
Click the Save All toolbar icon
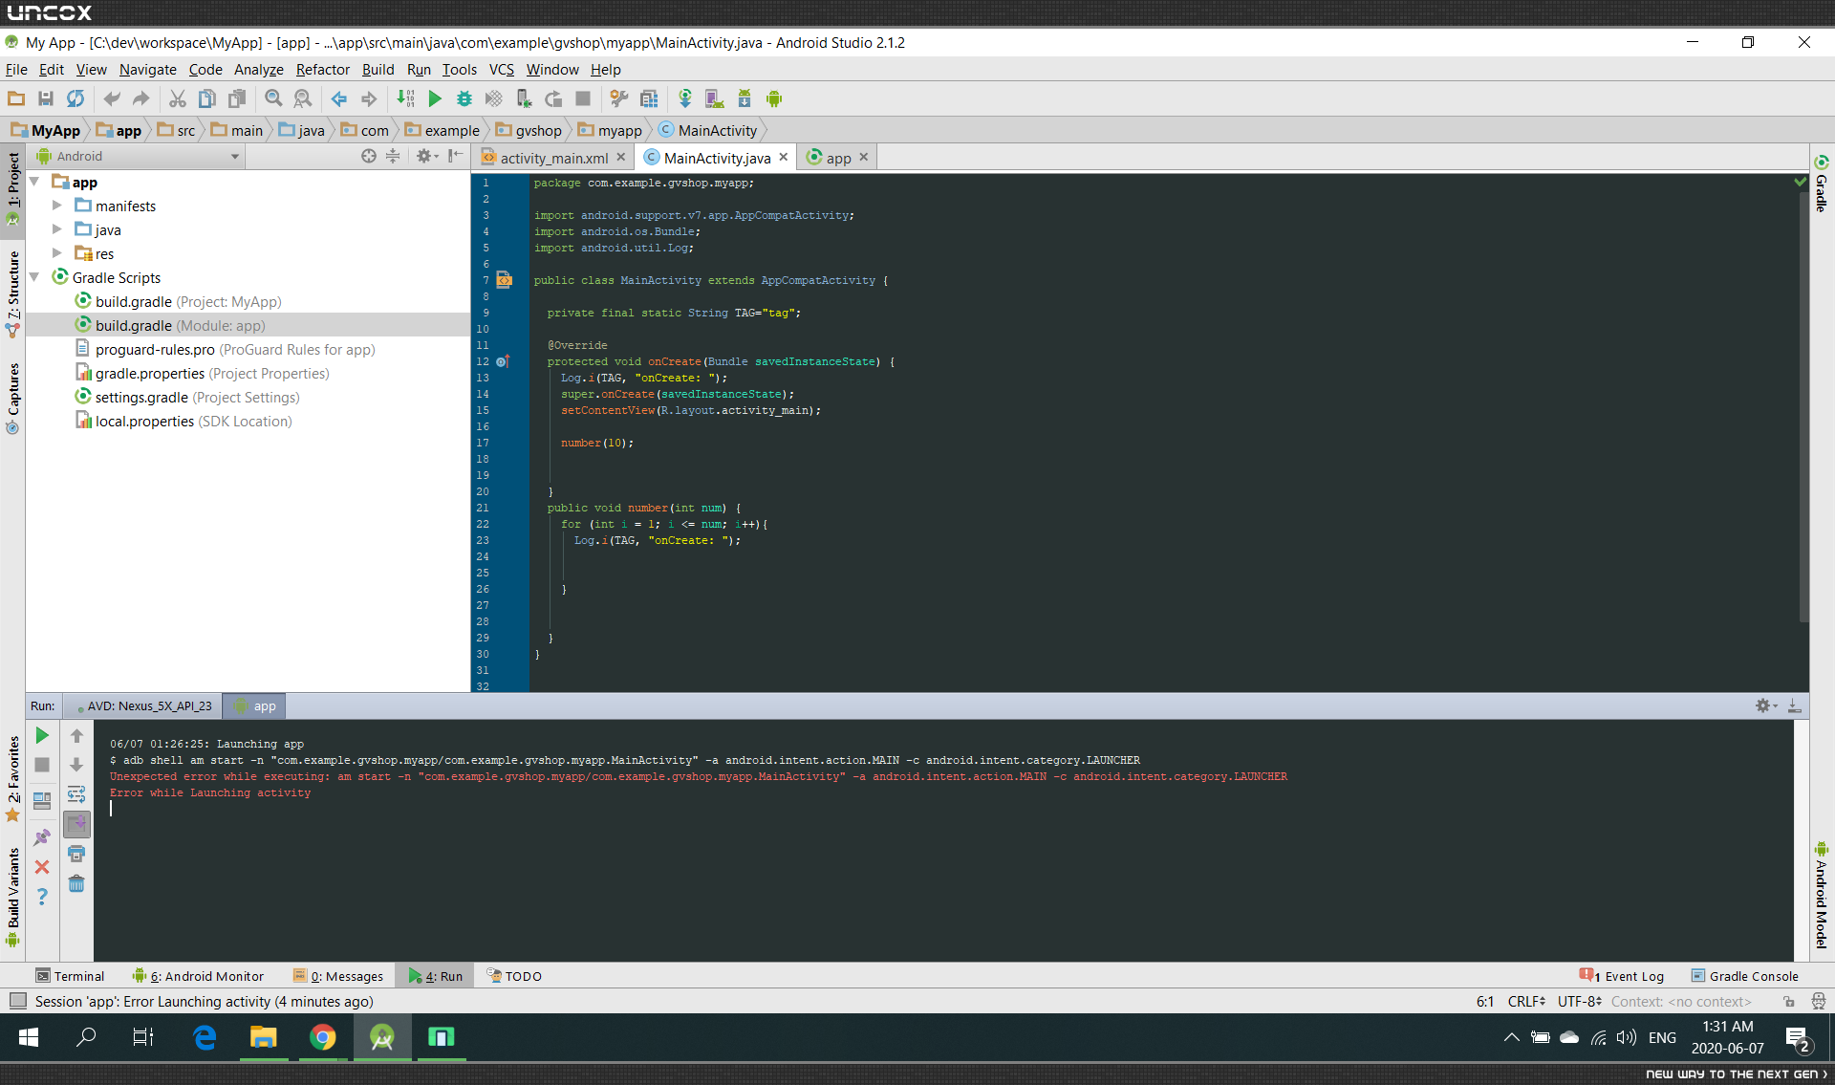click(x=45, y=98)
